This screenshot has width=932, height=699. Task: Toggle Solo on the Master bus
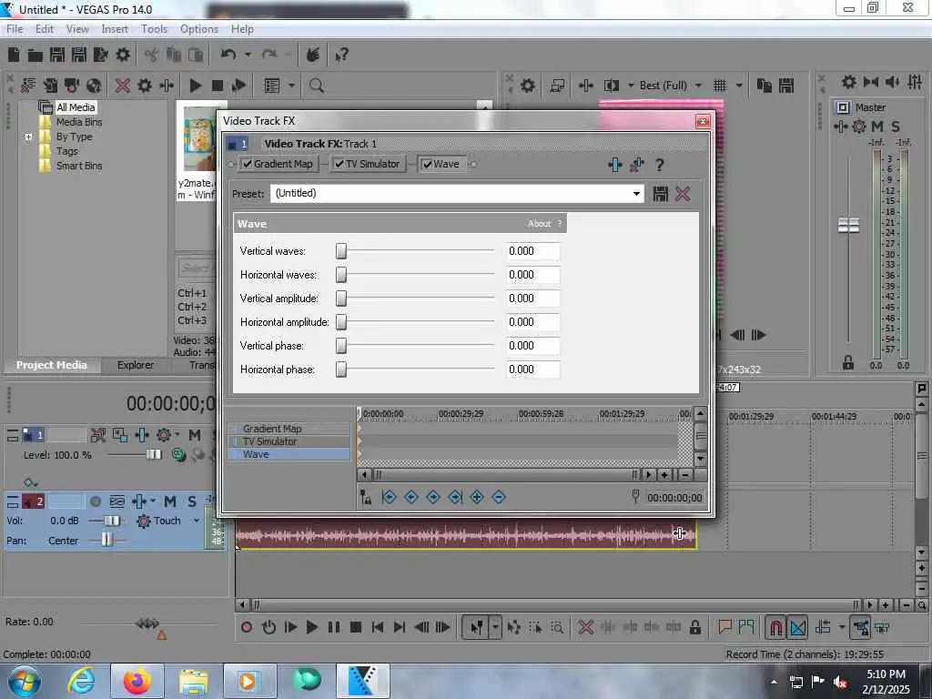pos(896,127)
